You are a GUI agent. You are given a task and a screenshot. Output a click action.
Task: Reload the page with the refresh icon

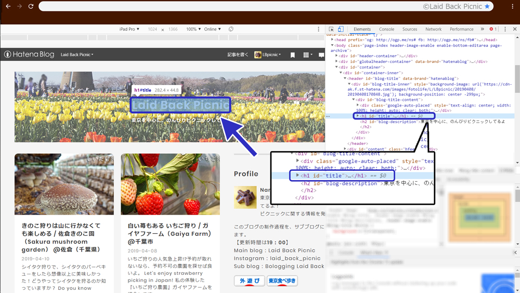(x=31, y=6)
